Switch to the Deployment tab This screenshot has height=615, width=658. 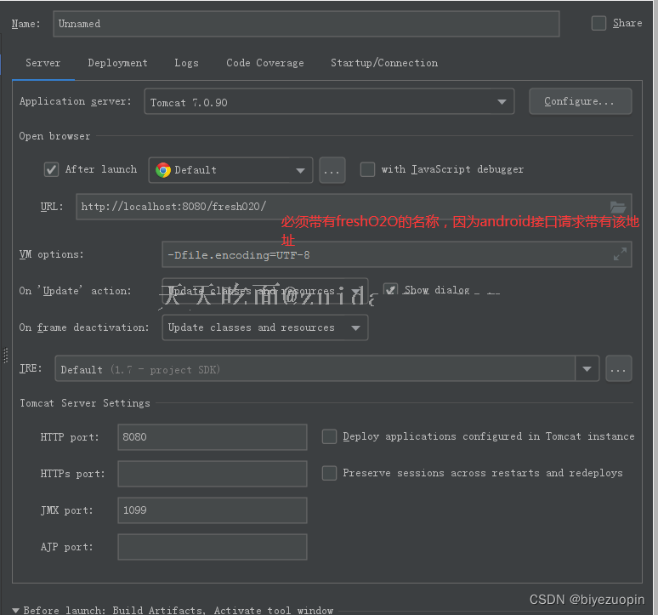117,63
